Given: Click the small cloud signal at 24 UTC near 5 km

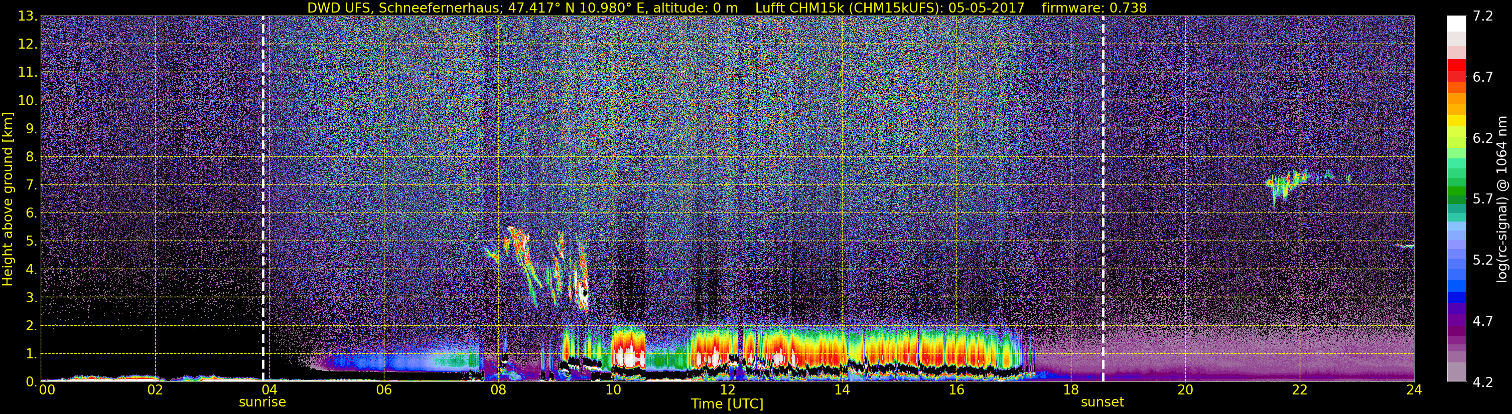Looking at the screenshot, I should pyautogui.click(x=1406, y=246).
